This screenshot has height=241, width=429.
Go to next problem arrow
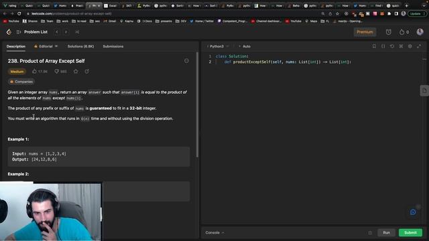click(x=66, y=32)
